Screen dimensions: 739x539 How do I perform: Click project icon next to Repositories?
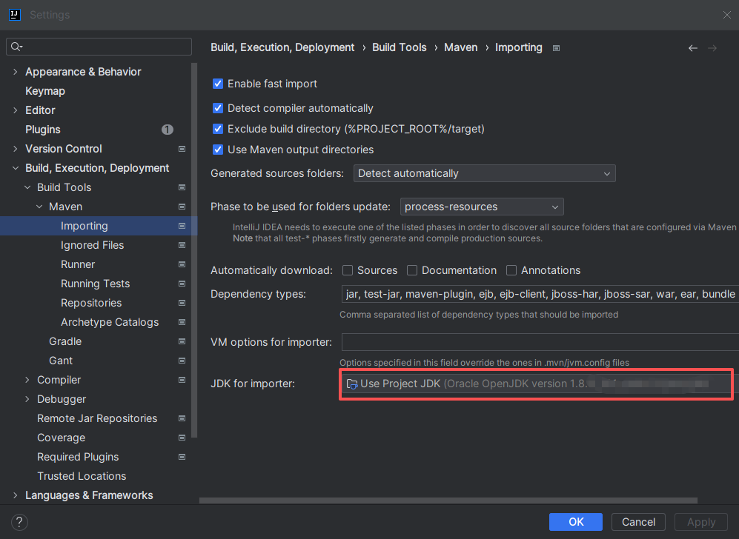[x=182, y=303]
